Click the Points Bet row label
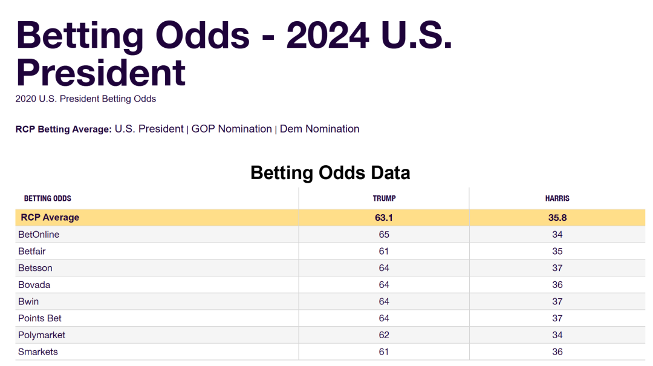The image size is (653, 366). 40,318
